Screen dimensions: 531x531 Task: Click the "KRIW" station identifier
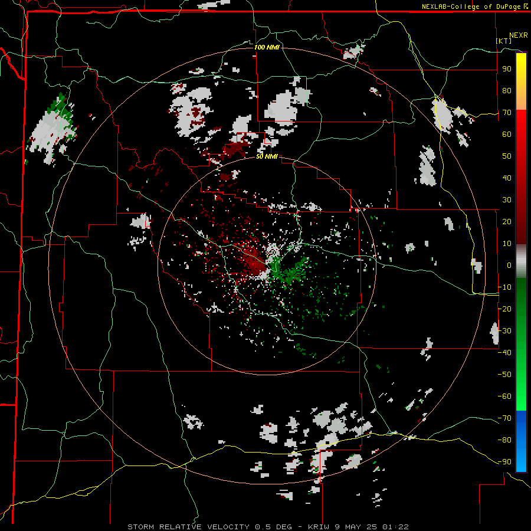tap(319, 527)
